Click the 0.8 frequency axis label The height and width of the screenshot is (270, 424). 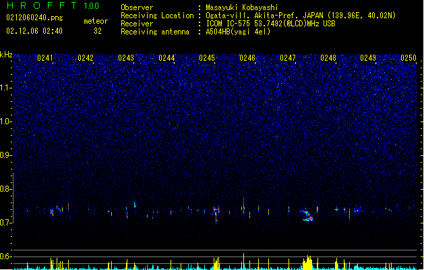(x=6, y=189)
